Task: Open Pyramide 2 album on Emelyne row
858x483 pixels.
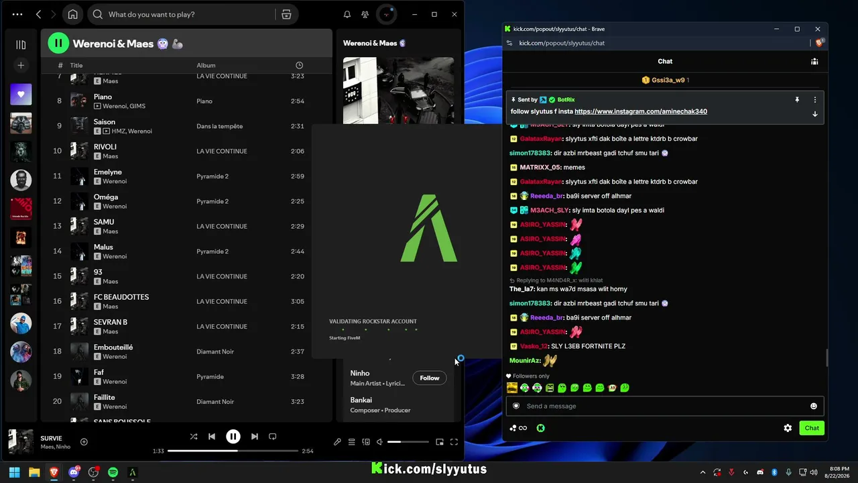Action: click(212, 176)
